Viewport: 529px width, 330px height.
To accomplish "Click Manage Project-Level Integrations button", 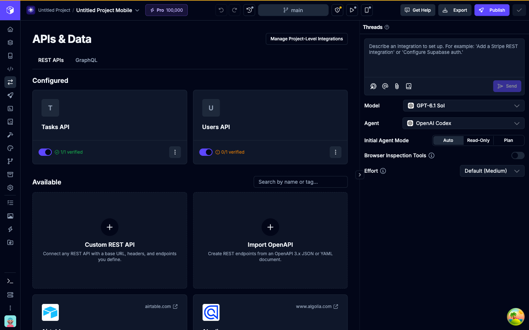I will point(307,39).
